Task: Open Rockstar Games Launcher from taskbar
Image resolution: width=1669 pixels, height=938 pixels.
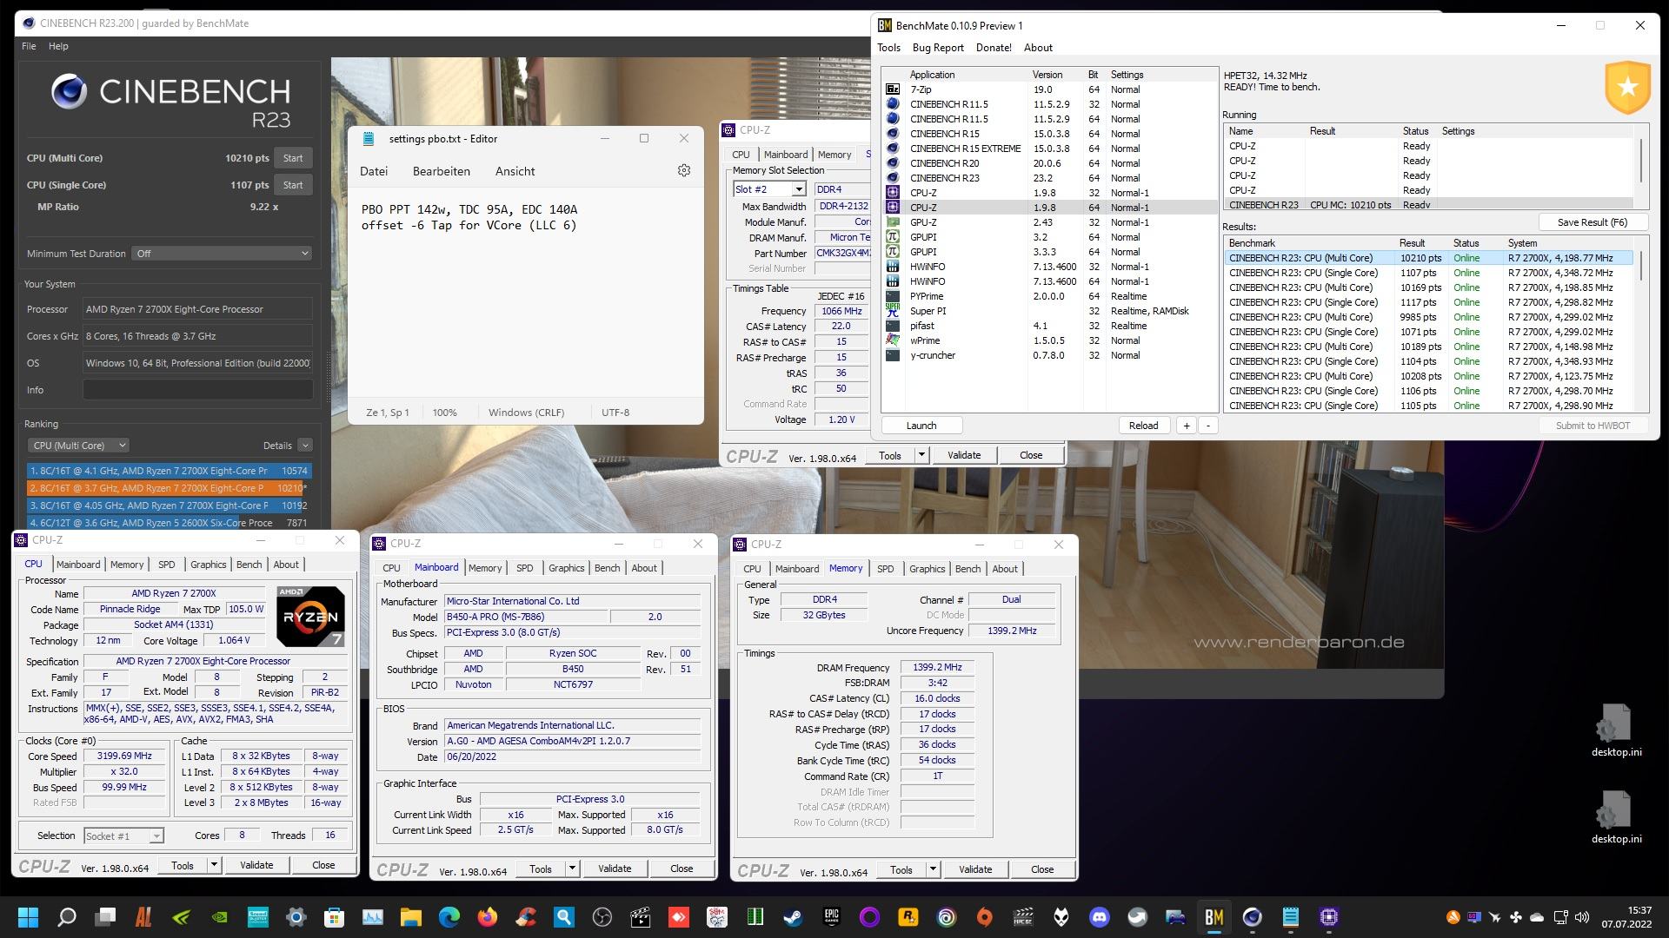Action: point(908,917)
